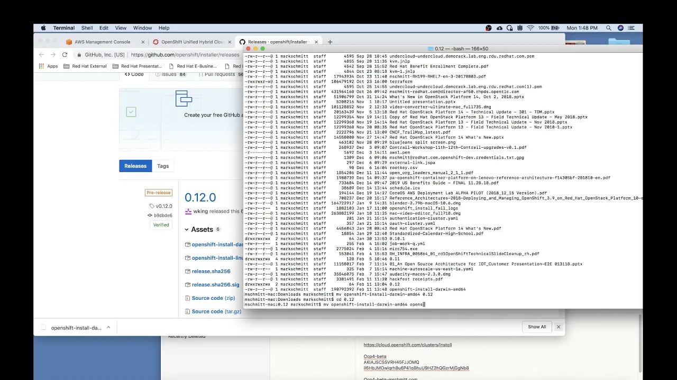Open the repository Code tab

pyautogui.click(x=134, y=74)
